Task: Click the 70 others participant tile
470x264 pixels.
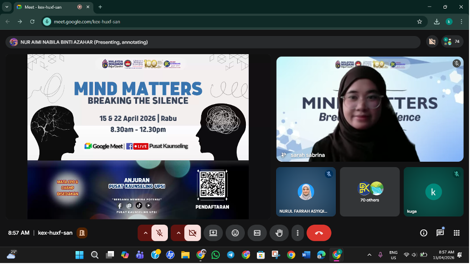Action: point(369,192)
